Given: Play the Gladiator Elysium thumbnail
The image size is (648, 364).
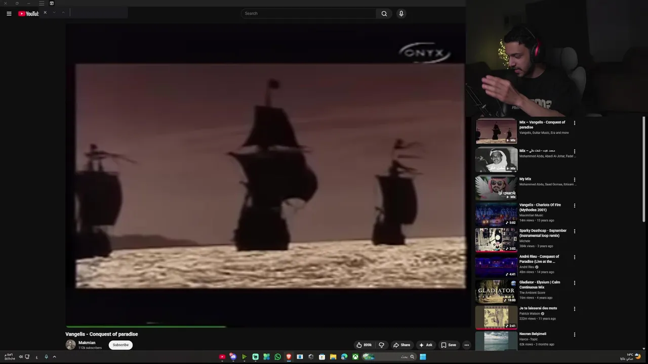Looking at the screenshot, I should pos(496,292).
